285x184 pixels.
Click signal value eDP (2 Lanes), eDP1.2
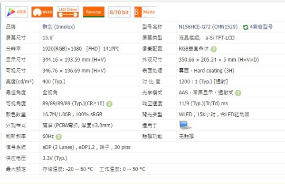coord(86,147)
